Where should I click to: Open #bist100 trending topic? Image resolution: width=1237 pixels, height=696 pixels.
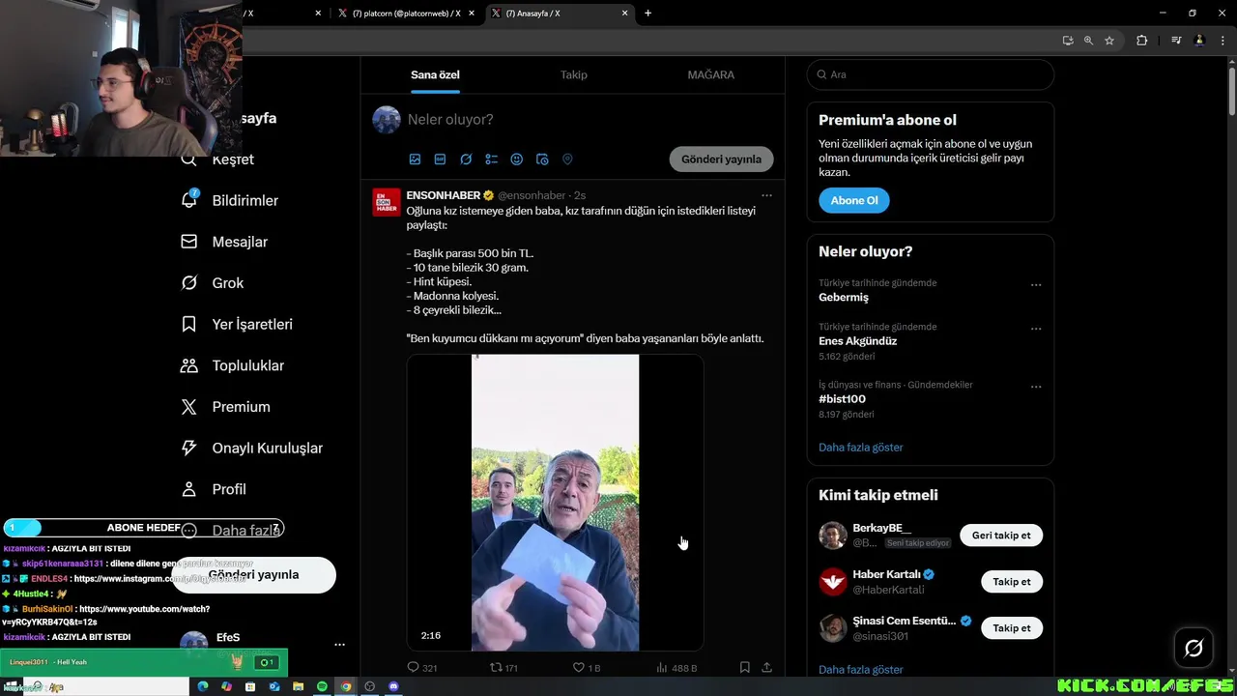click(x=843, y=399)
